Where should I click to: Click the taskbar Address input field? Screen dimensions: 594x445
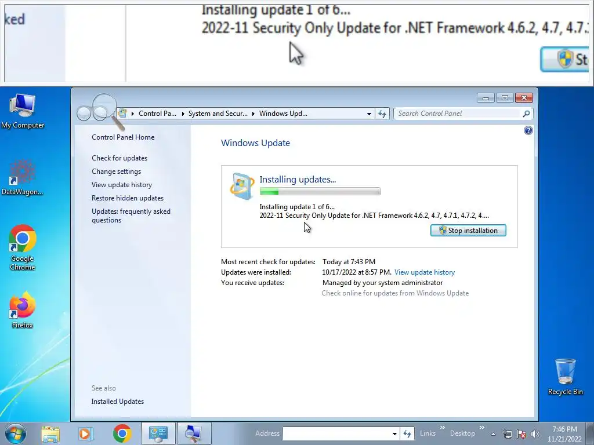coord(336,433)
